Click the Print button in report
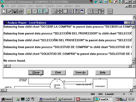 [58, 73]
